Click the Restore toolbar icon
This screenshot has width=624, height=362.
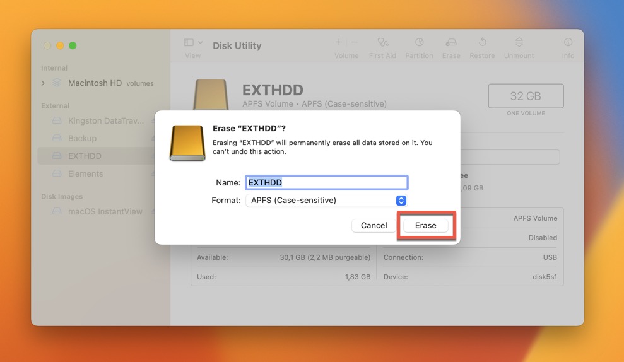482,43
